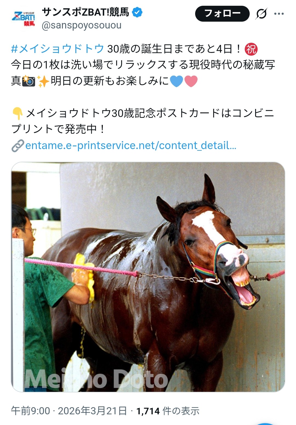
Task: Open the three-dot more options menu
Action: pyautogui.click(x=279, y=14)
